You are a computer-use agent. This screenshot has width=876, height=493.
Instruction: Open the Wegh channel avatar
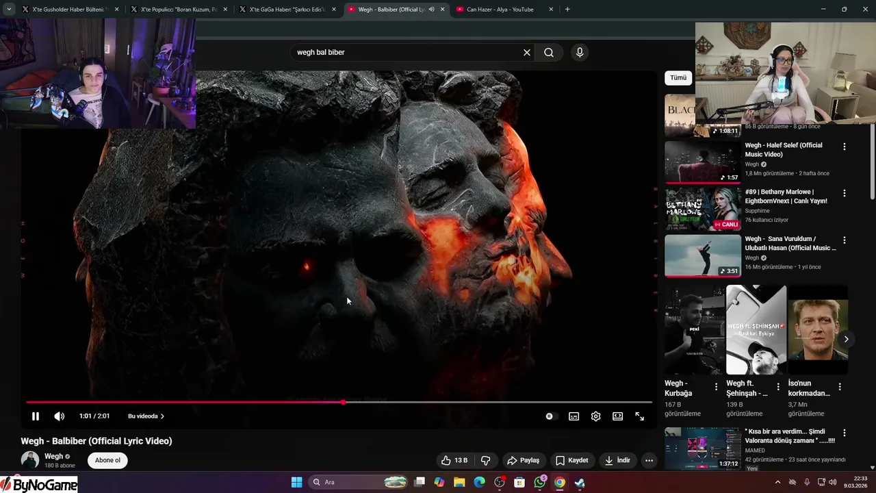click(29, 460)
